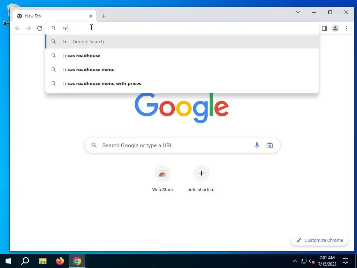Select the New Tab tab
The height and width of the screenshot is (268, 357).
point(54,16)
